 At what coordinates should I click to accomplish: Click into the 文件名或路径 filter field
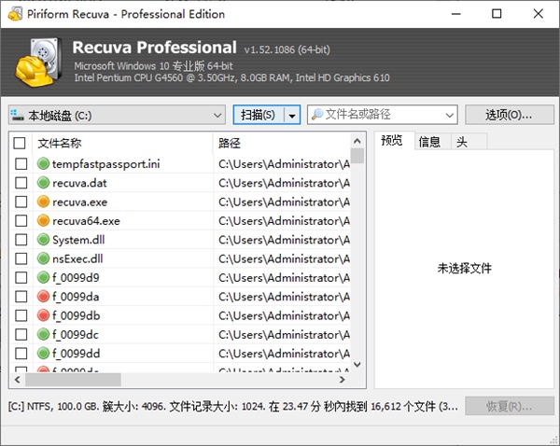click(382, 115)
